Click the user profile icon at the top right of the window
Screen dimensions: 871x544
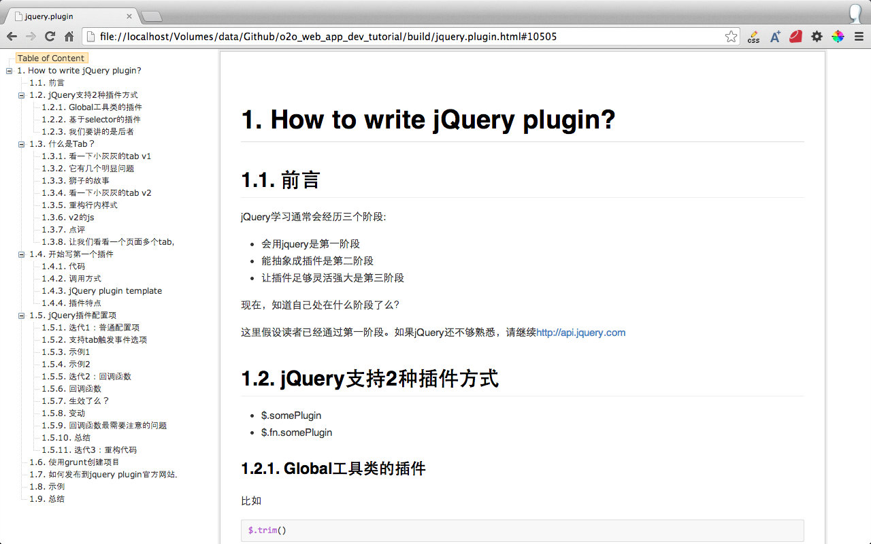pyautogui.click(x=856, y=12)
